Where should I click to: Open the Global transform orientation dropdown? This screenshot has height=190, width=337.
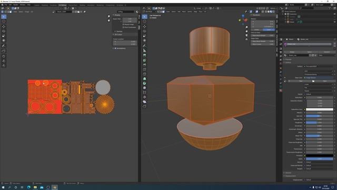coord(199,8)
